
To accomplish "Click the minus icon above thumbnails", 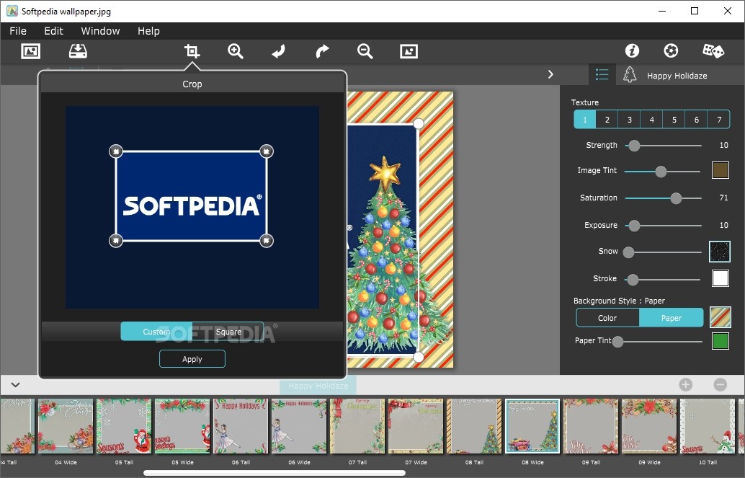I will click(721, 384).
